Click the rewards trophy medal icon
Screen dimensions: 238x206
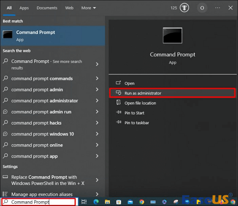coord(184,8)
